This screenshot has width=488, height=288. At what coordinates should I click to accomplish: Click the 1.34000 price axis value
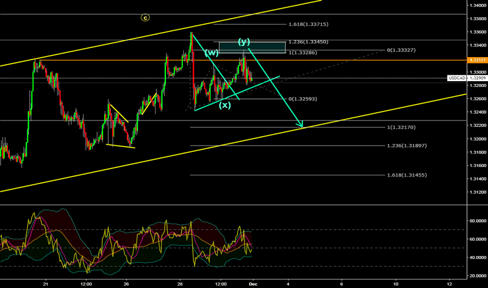[478, 5]
